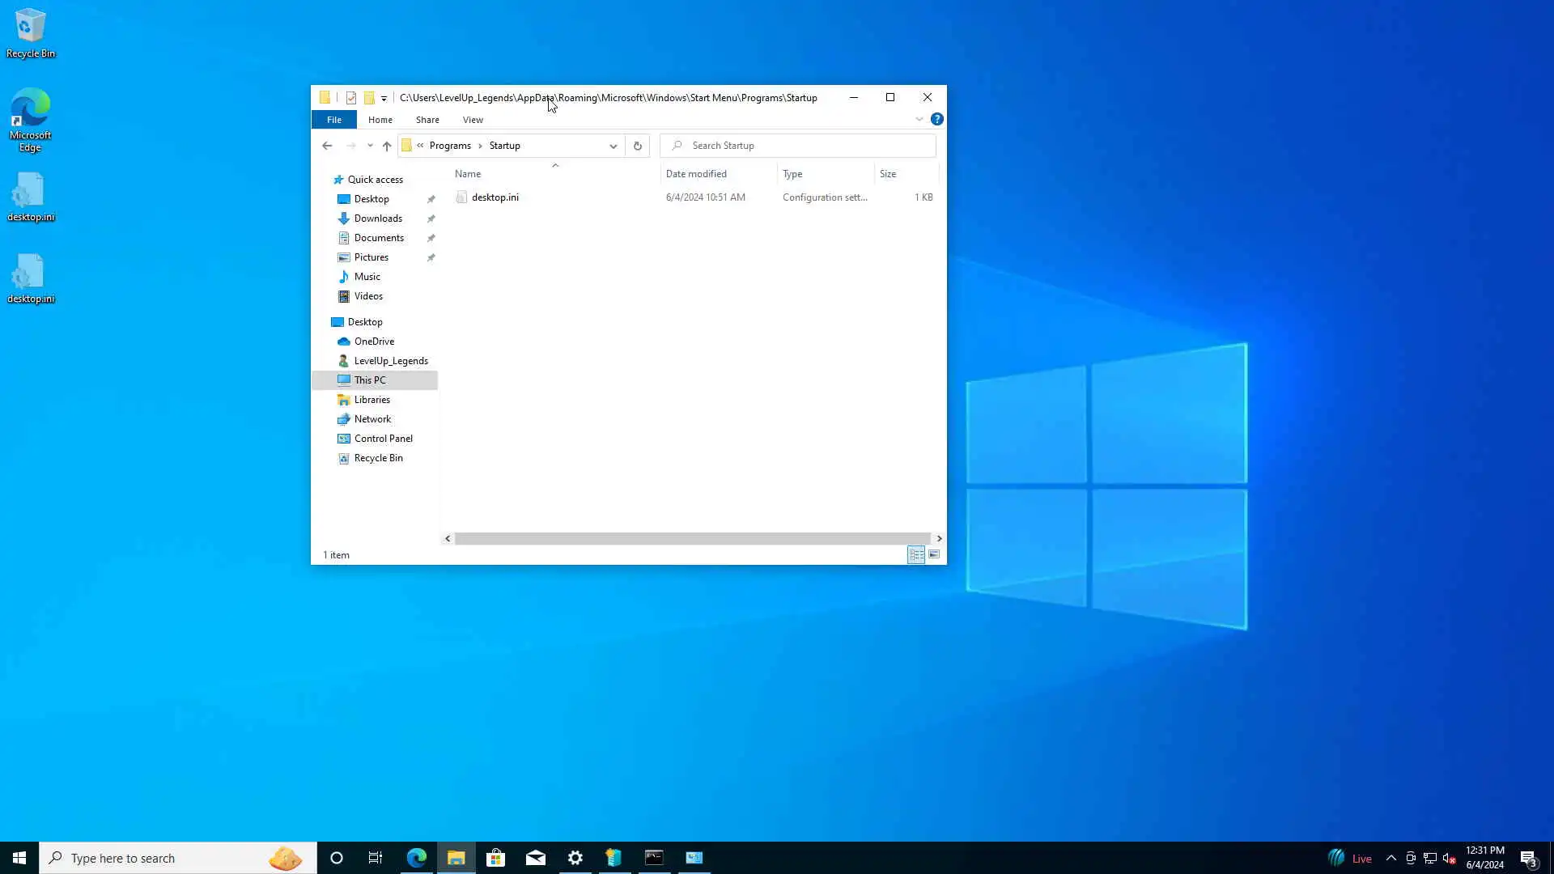Select Downloads in Quick access
Image resolution: width=1554 pixels, height=874 pixels.
(x=378, y=218)
